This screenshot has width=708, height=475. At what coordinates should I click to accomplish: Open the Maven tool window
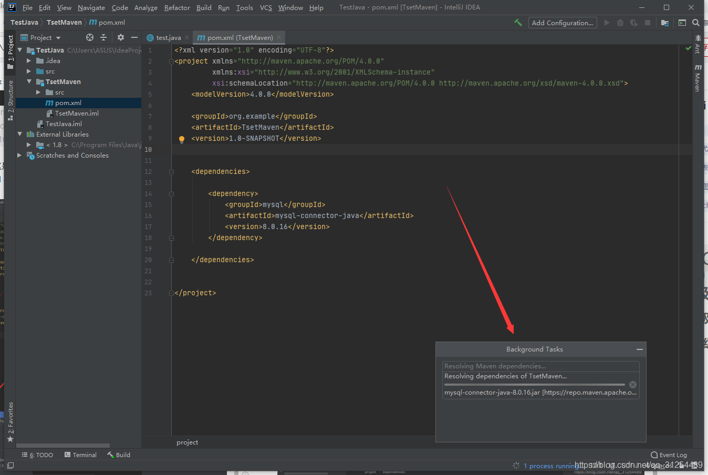[x=698, y=78]
